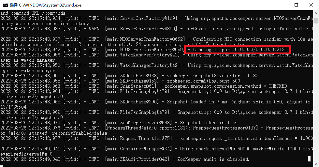Click the digest value 1371985504
The height and width of the screenshot is (167, 319).
click(13, 107)
